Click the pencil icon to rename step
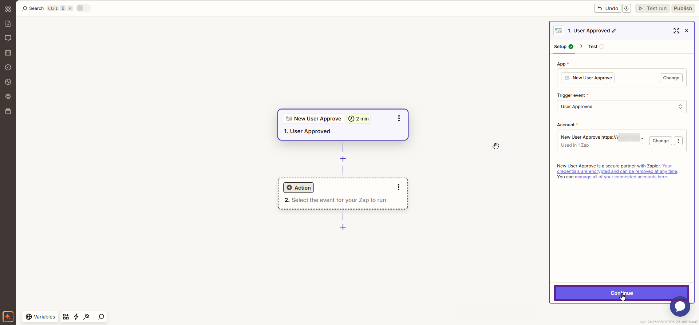This screenshot has width=699, height=325. tap(614, 31)
